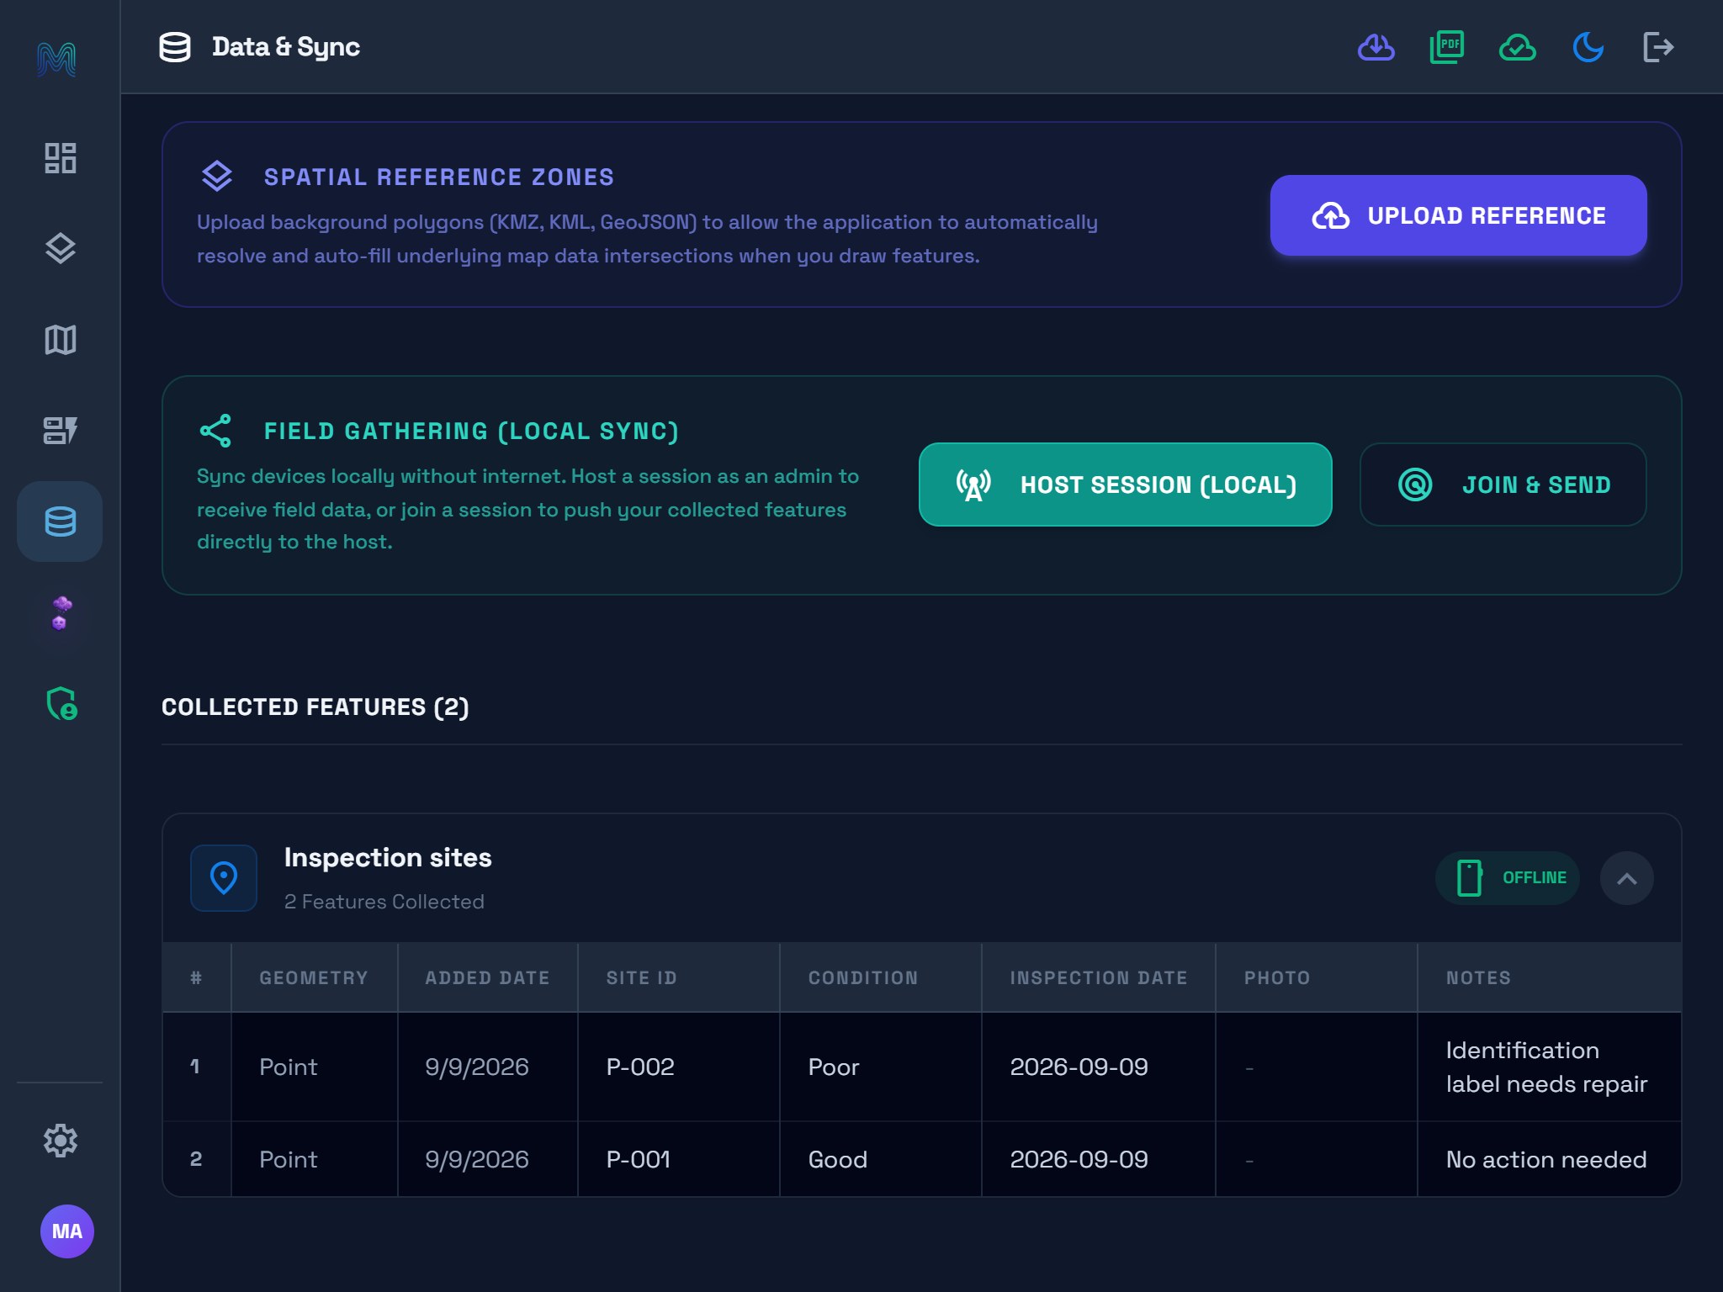Start Host Session (Local)

(x=1126, y=484)
